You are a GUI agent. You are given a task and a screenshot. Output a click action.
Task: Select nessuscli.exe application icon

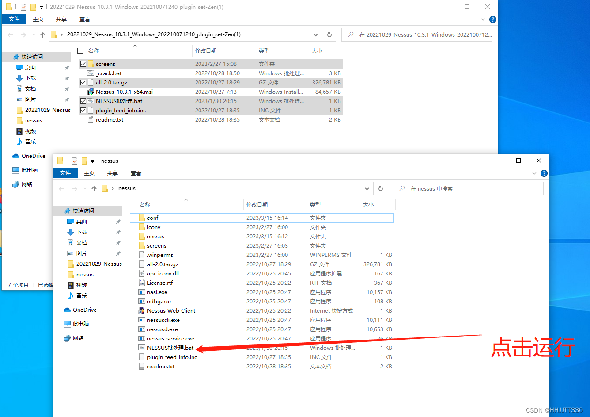[x=142, y=320]
